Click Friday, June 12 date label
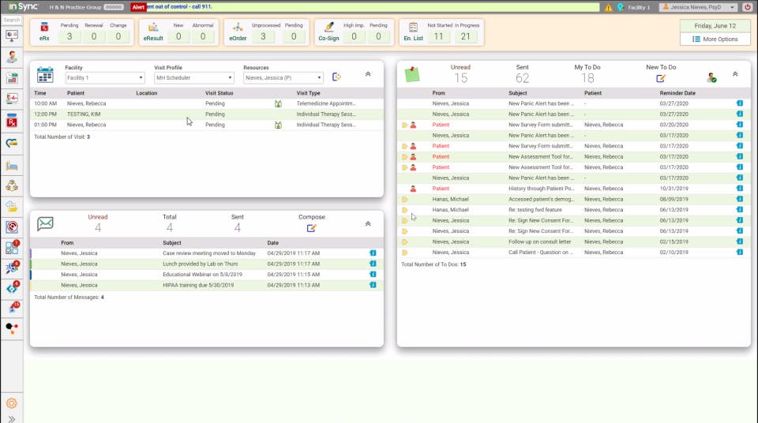Image resolution: width=758 pixels, height=423 pixels. [715, 26]
